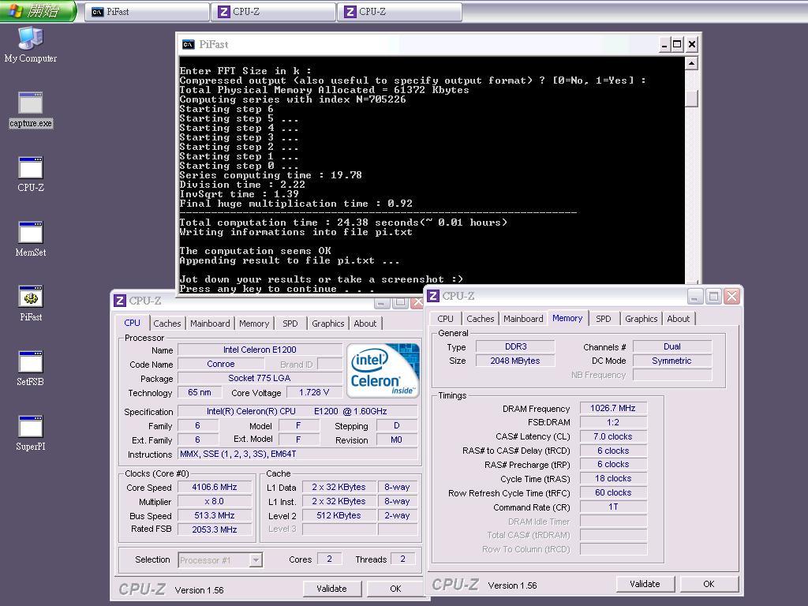Viewport: 808px width, 606px height.
Task: Open the Caches tab in left CPU-Z window
Action: tap(167, 323)
